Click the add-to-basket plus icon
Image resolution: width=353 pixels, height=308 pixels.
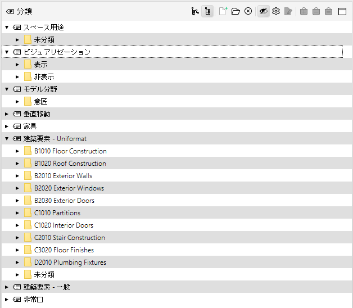click(x=304, y=11)
